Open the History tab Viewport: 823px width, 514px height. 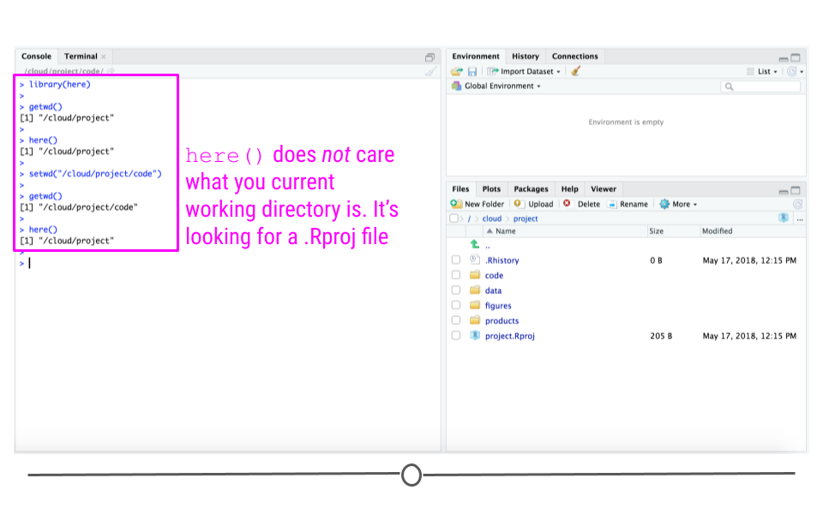pyautogui.click(x=526, y=57)
